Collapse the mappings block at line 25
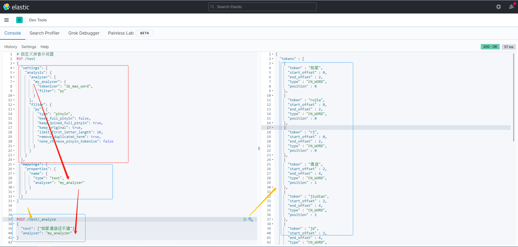This screenshot has width=518, height=247. tap(14, 164)
